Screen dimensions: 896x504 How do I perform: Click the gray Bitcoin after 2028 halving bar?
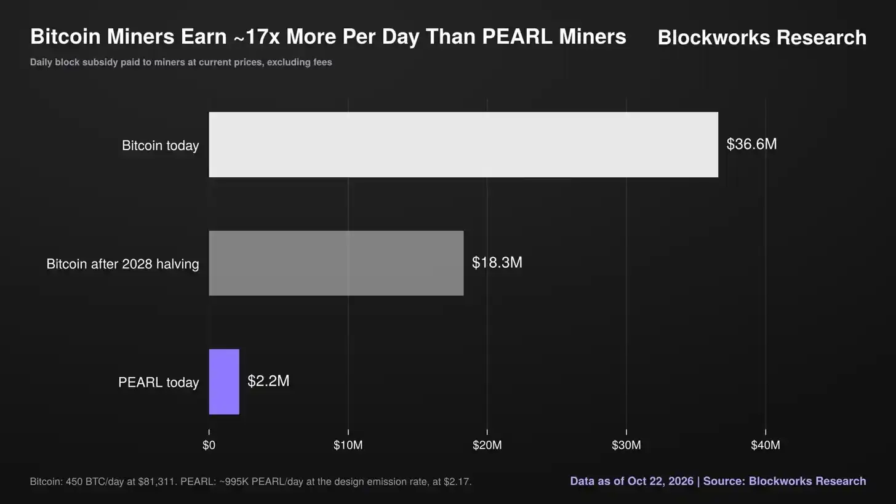coord(336,263)
